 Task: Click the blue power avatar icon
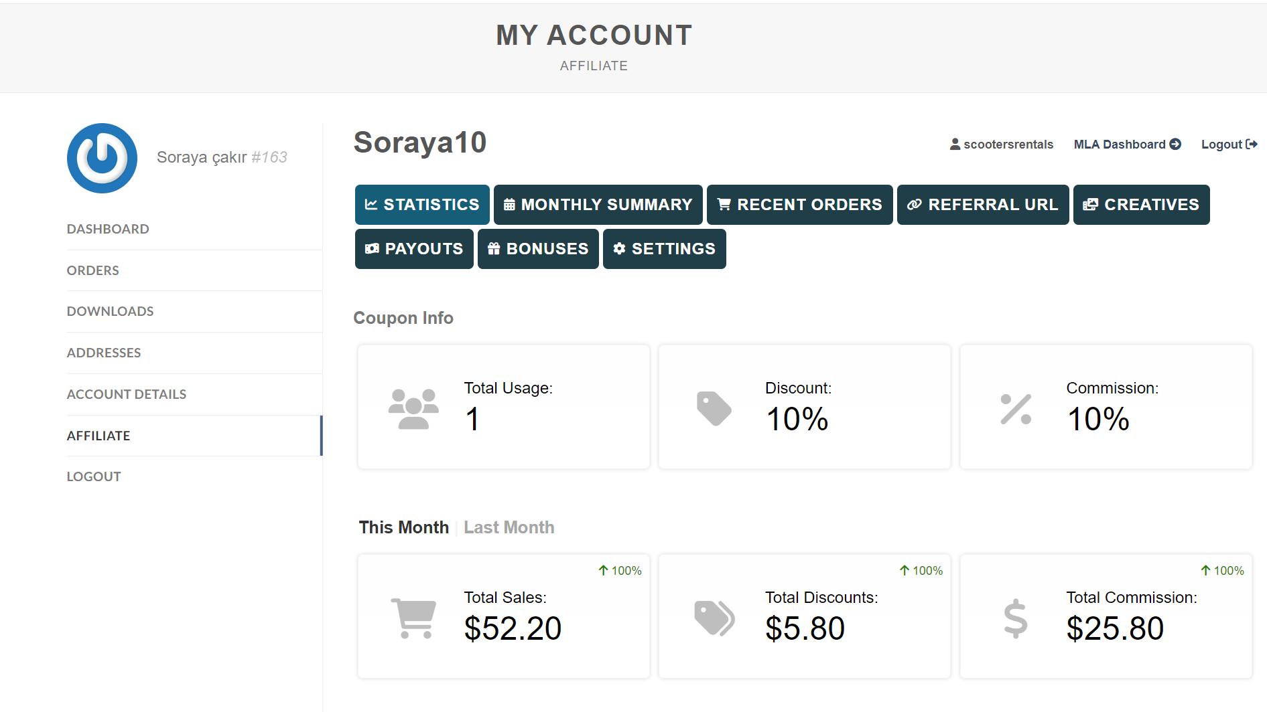click(102, 158)
